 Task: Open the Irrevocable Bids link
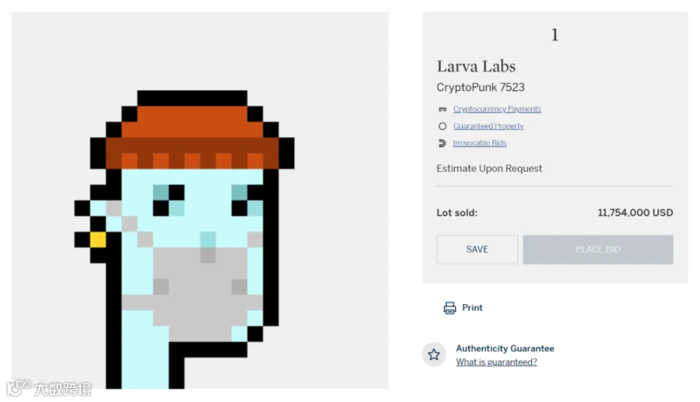point(479,143)
